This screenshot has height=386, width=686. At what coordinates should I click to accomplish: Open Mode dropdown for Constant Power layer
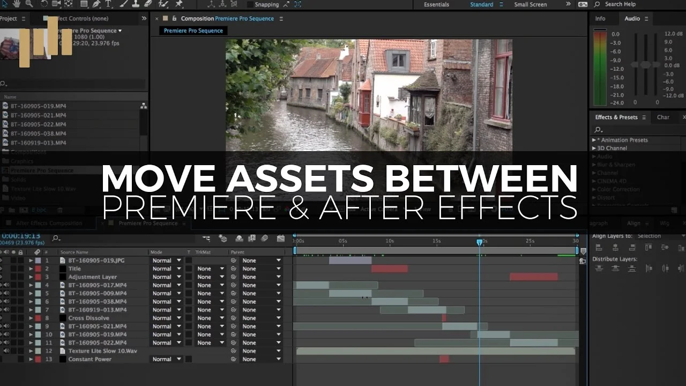click(x=166, y=359)
